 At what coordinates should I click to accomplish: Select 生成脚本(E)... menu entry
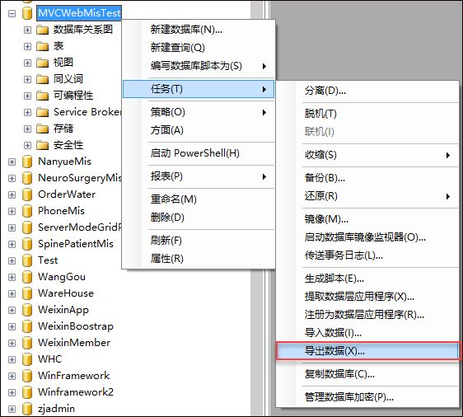tap(367, 279)
